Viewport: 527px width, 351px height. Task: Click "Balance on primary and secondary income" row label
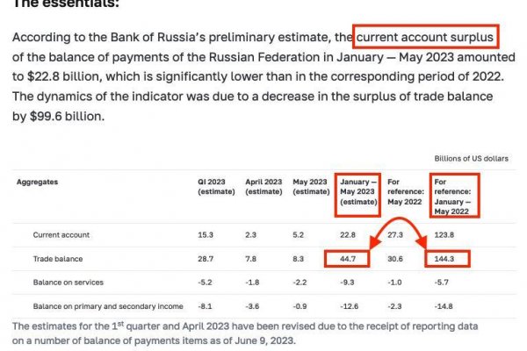click(x=108, y=305)
